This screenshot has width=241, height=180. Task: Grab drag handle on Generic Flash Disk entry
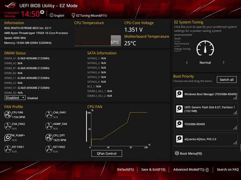click(x=235, y=113)
